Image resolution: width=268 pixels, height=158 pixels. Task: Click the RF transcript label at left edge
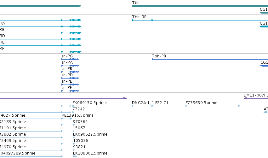[x=2, y=49]
